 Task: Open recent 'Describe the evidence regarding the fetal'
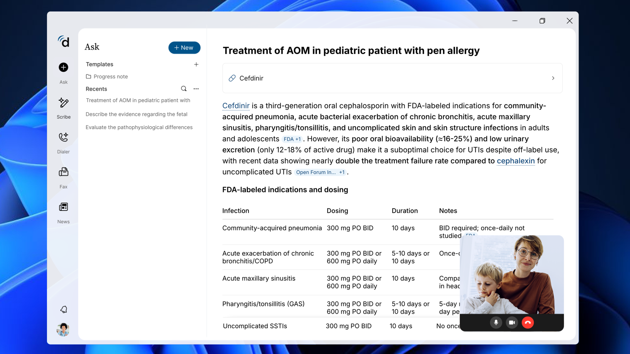pyautogui.click(x=136, y=114)
